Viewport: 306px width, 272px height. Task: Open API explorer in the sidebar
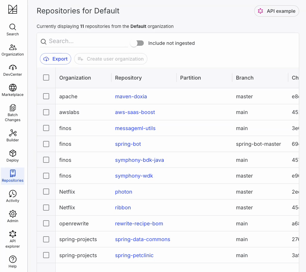13,239
